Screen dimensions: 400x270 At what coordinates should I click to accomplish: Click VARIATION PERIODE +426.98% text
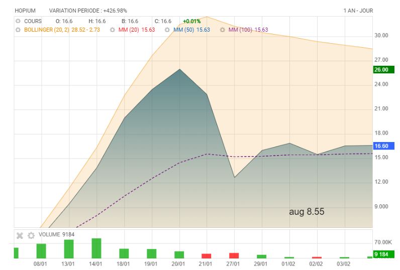pyautogui.click(x=88, y=11)
